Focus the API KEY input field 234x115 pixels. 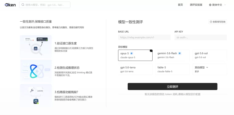[x=200, y=37]
